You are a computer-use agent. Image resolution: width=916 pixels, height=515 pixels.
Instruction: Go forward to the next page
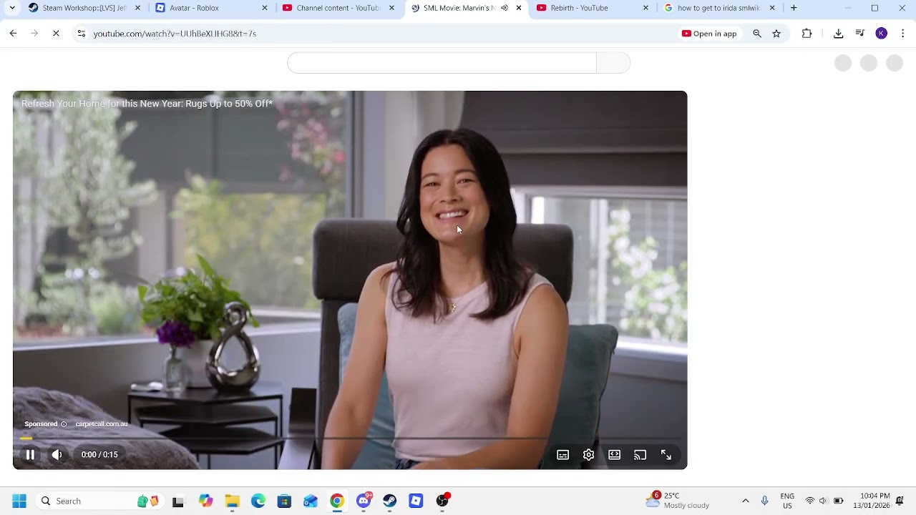[x=34, y=34]
